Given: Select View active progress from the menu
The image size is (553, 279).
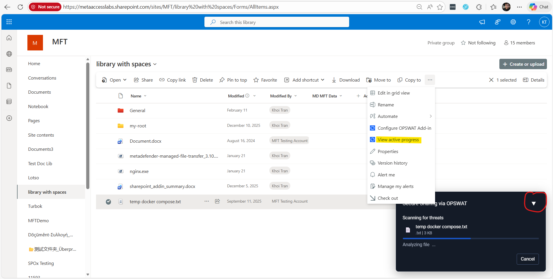Looking at the screenshot, I should click(x=398, y=139).
